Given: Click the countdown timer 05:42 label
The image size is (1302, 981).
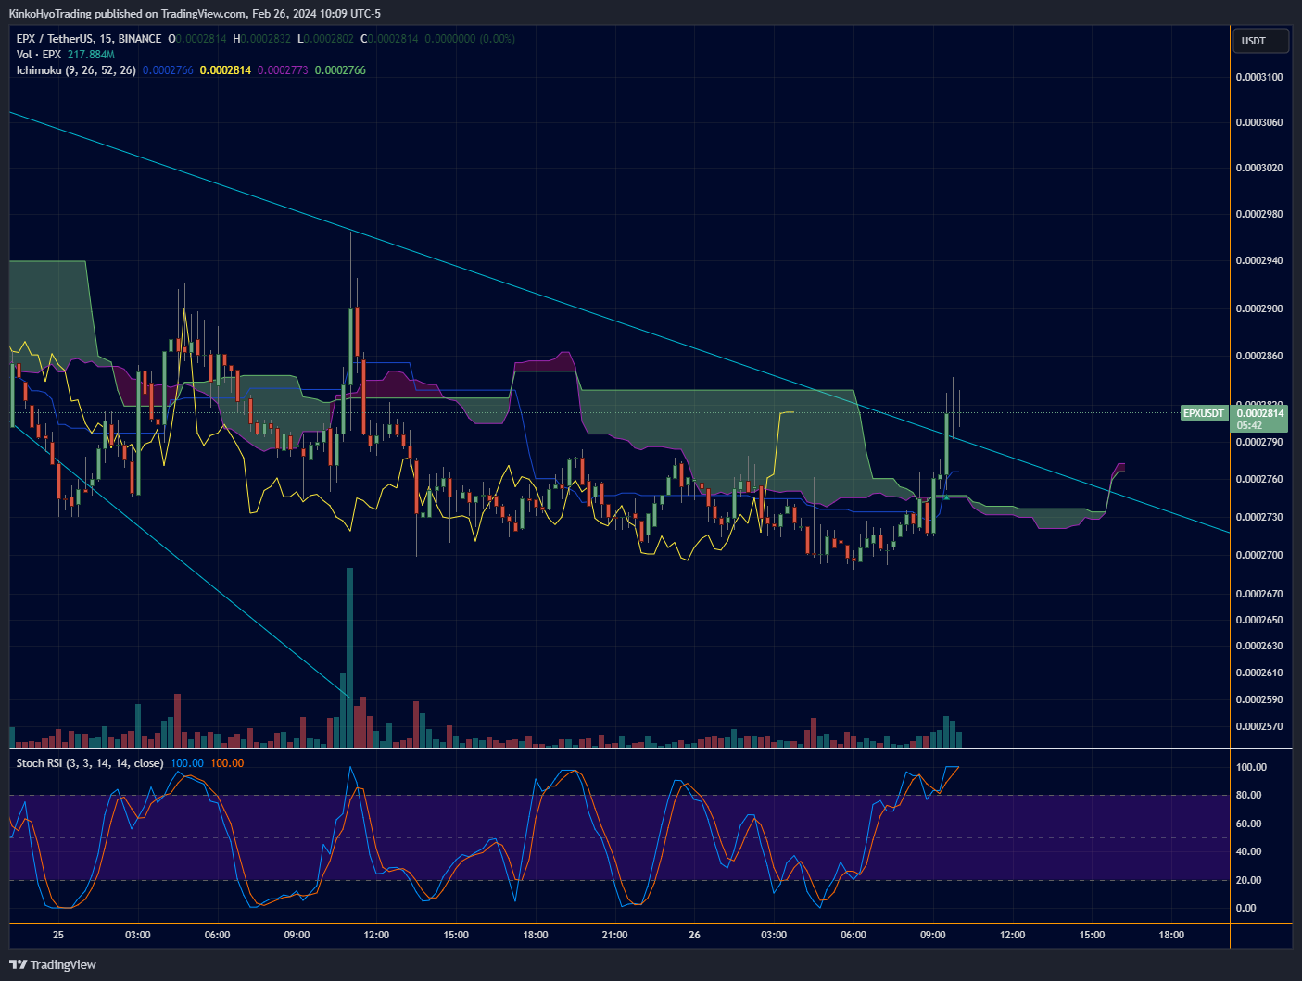Looking at the screenshot, I should tap(1249, 426).
